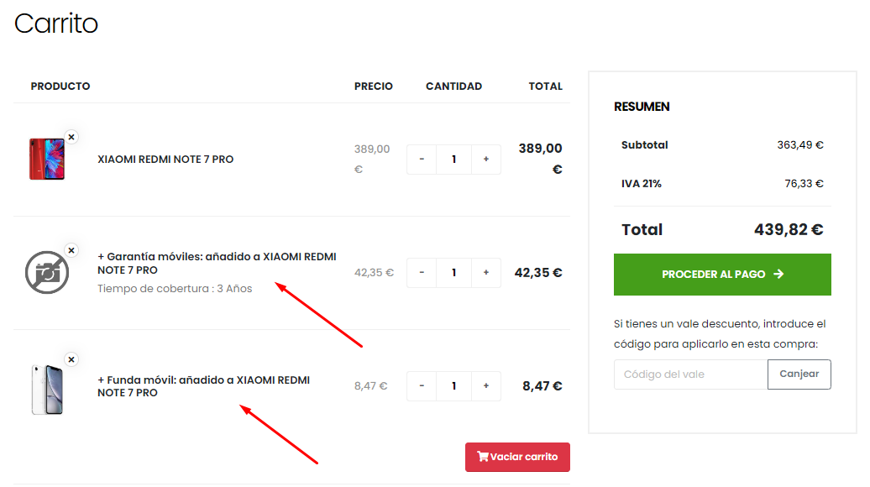Remove the Funda móvil item from cart
The height and width of the screenshot is (487, 870).
pos(71,359)
